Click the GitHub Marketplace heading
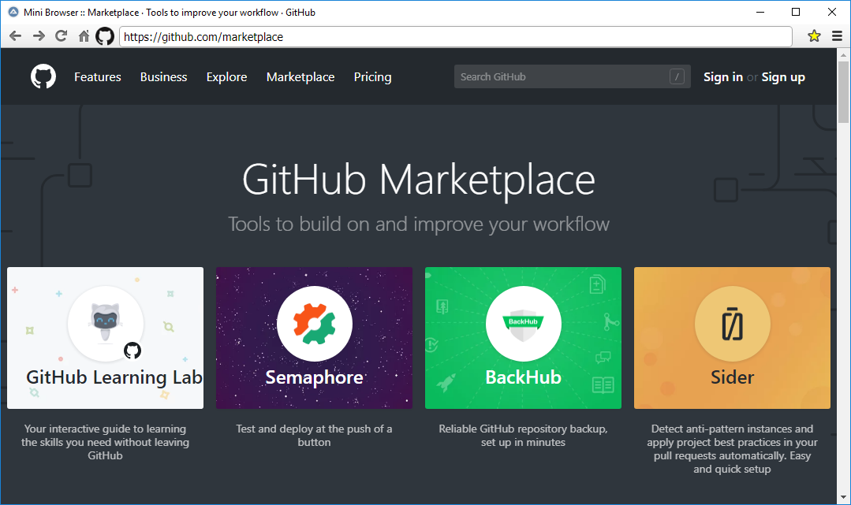The height and width of the screenshot is (505, 851). (419, 180)
